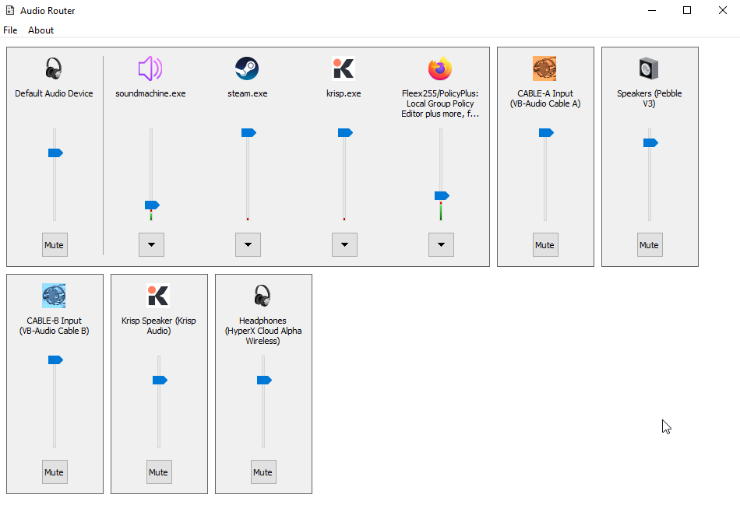The image size is (740, 512).
Task: Minimize the Audio Router window
Action: (x=652, y=10)
